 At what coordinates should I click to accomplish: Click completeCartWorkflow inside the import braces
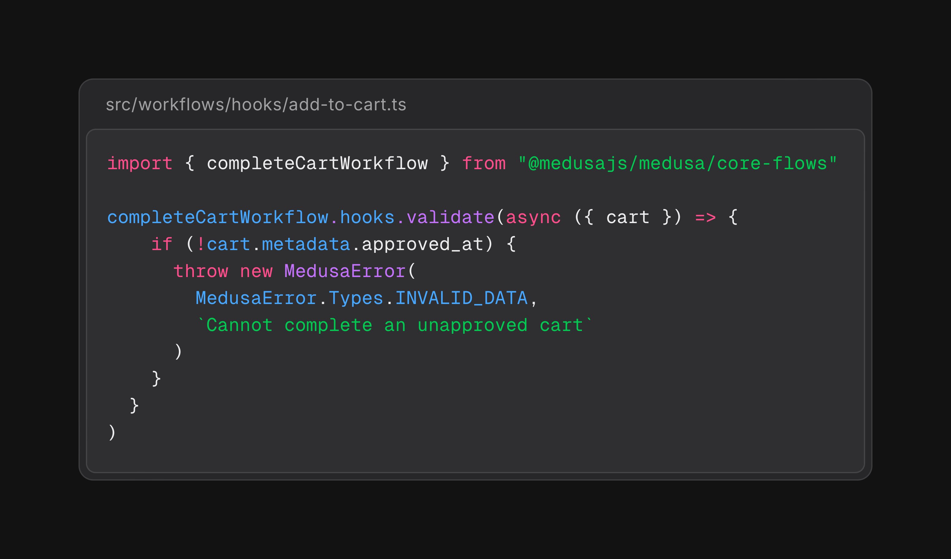[318, 164]
